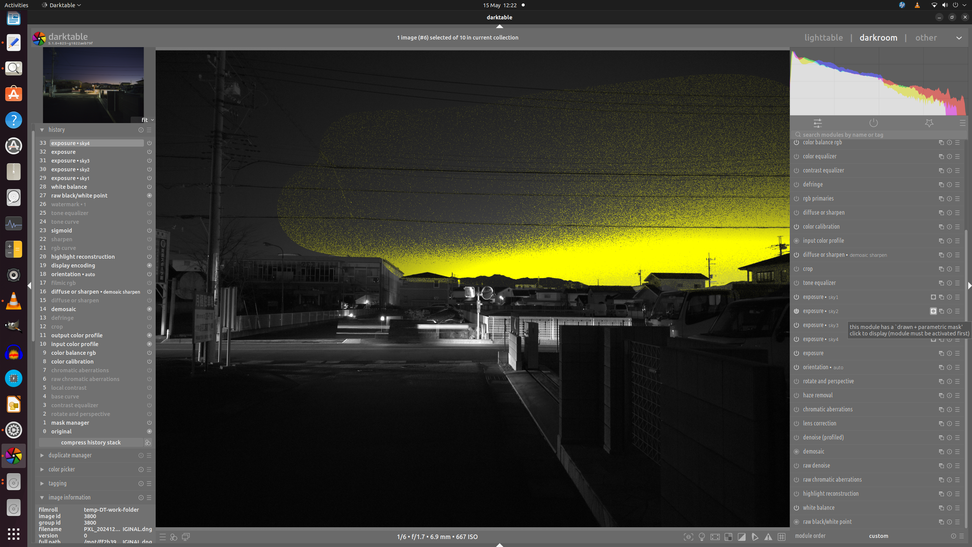Toggle softproofing icon
The image size is (972, 547).
click(755, 537)
